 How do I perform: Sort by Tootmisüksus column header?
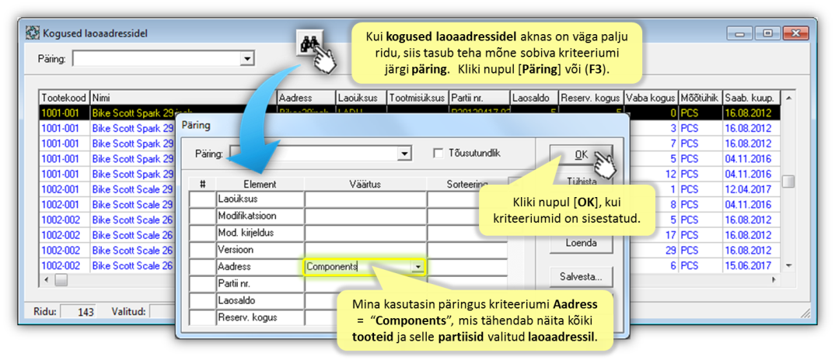[x=417, y=99]
